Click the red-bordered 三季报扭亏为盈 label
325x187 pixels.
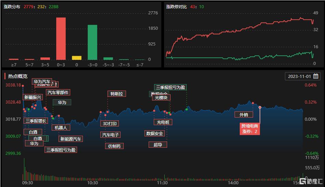tap(61, 150)
